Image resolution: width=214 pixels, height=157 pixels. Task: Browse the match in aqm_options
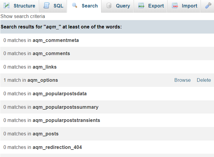coord(182,80)
